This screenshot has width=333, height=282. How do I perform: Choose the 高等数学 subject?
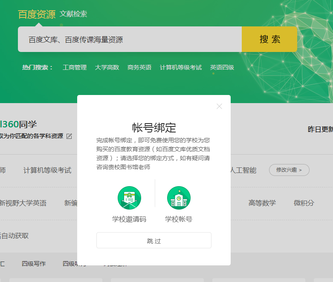[262, 203]
